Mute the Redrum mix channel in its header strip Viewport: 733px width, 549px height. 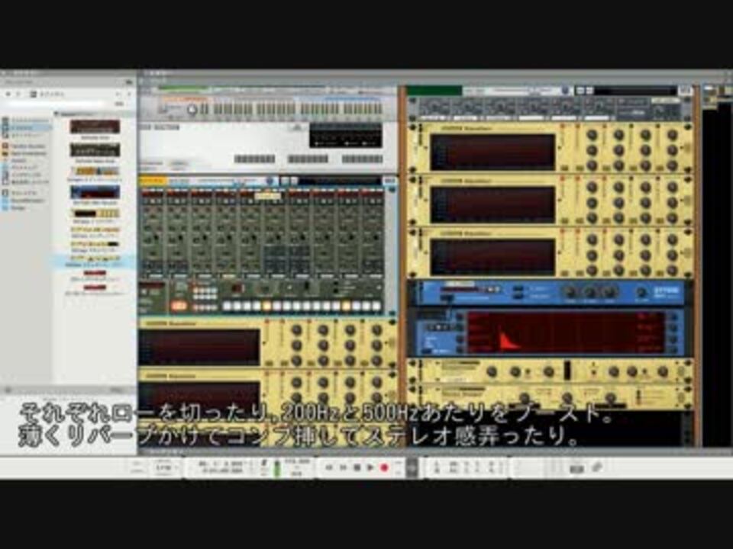click(x=283, y=181)
